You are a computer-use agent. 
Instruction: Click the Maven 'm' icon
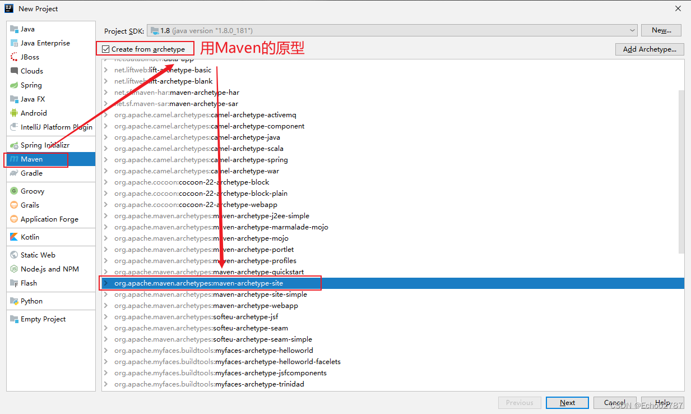[x=14, y=159]
